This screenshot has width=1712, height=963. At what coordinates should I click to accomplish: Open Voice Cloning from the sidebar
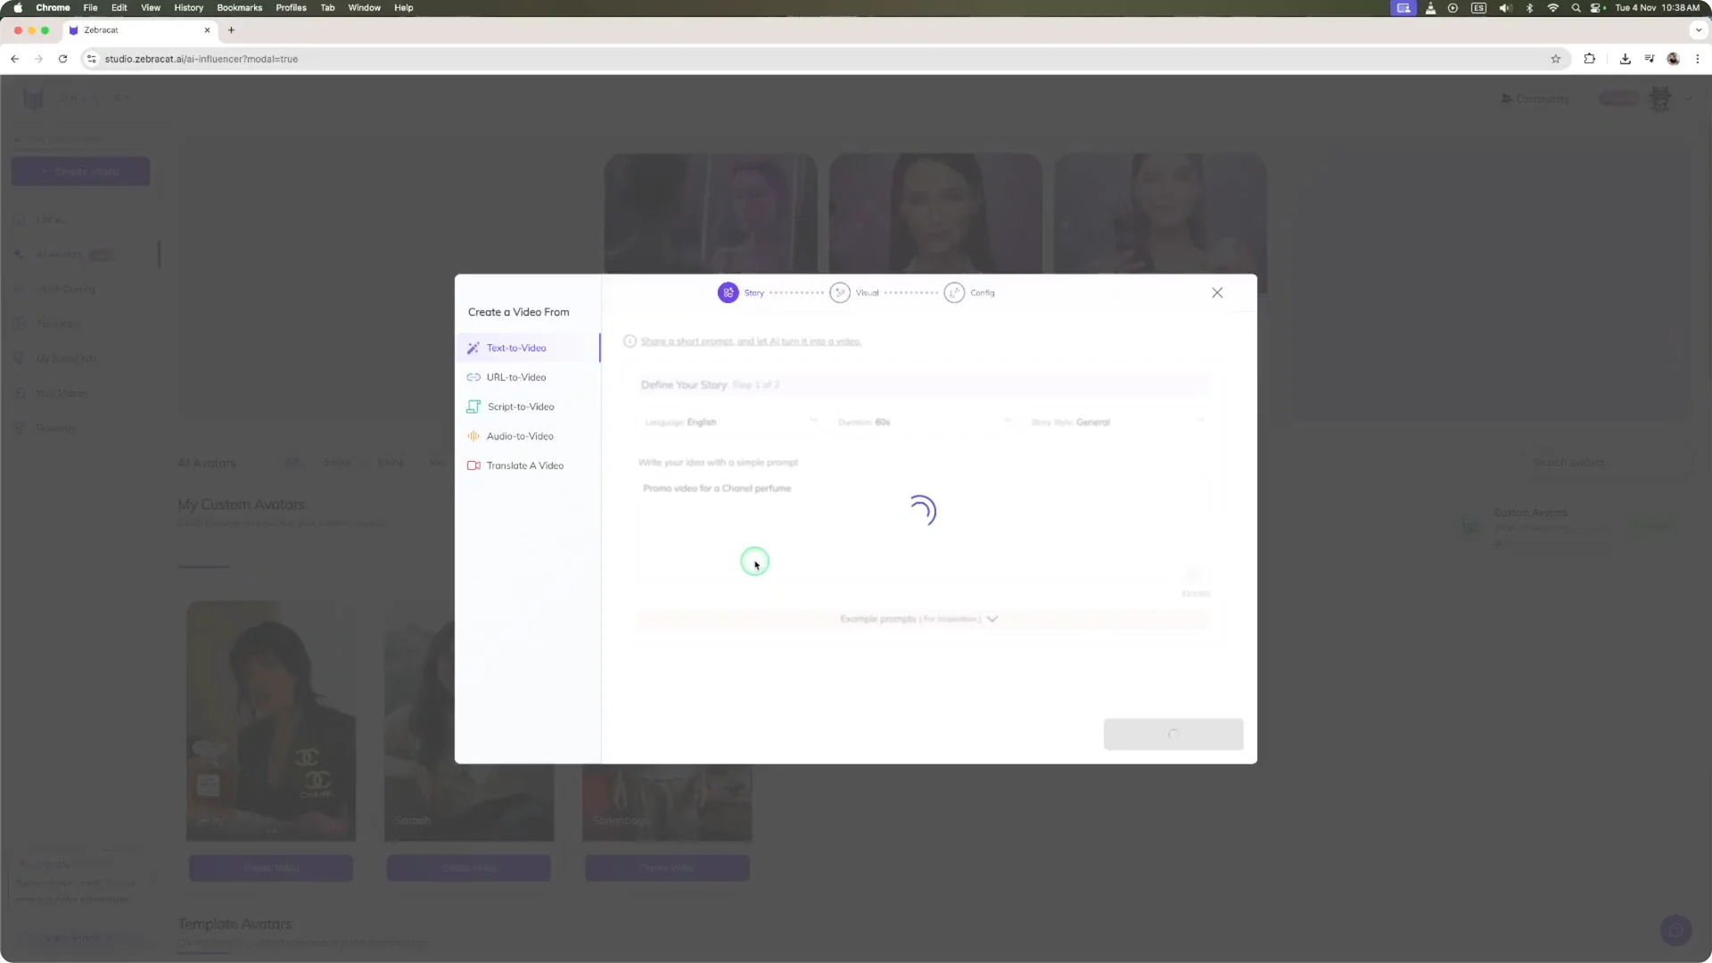tap(67, 289)
